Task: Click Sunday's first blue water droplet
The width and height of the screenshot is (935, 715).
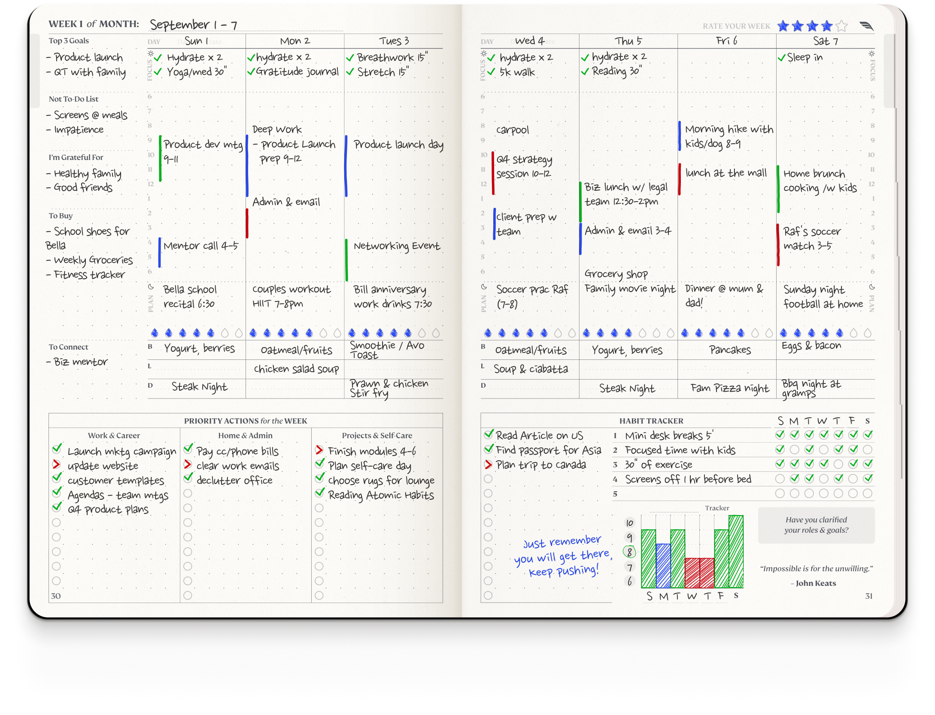Action: [x=155, y=333]
